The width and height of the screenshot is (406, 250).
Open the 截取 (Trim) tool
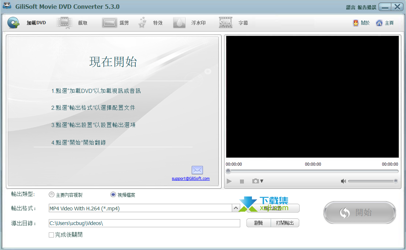[x=72, y=23]
